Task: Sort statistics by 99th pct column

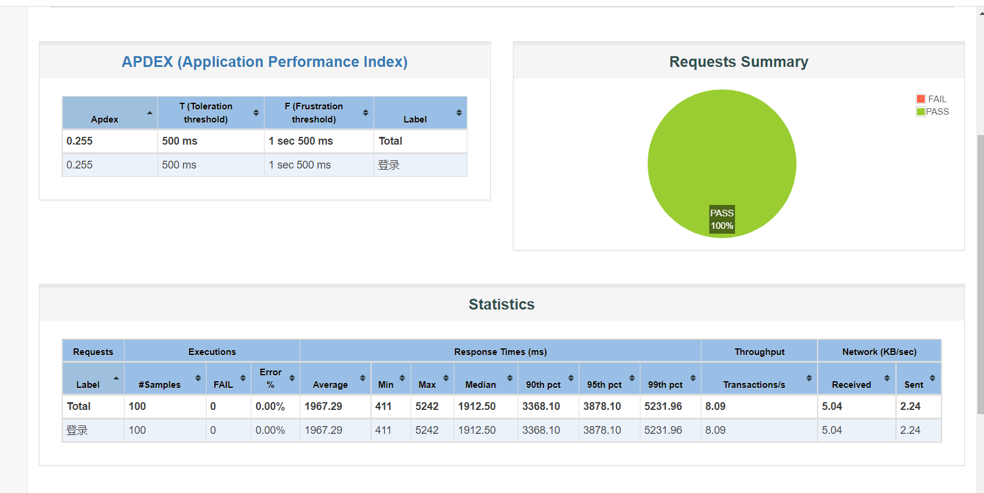Action: [670, 378]
